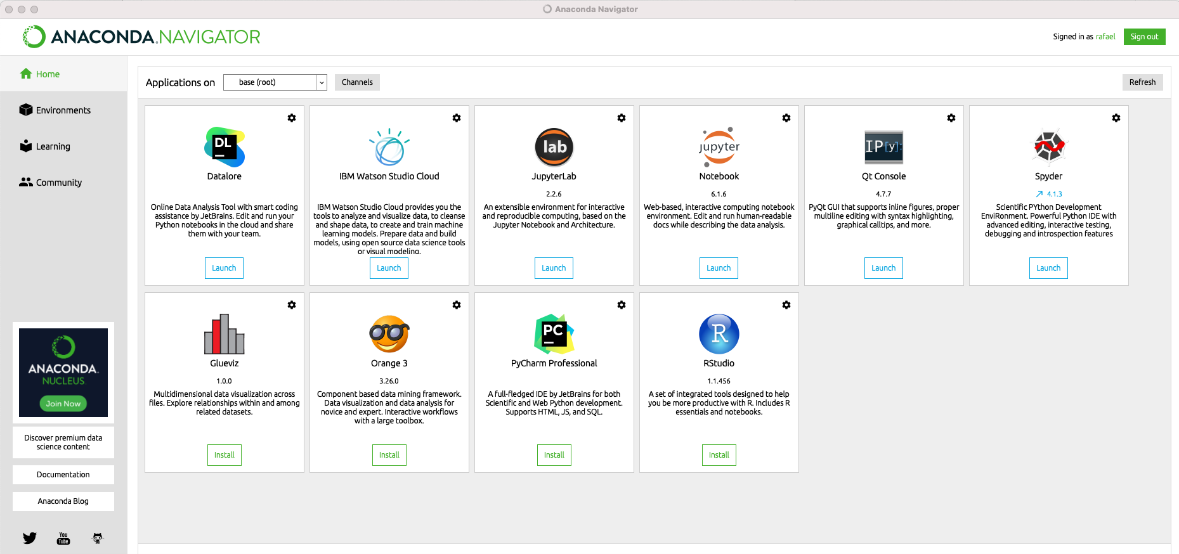Open Discover premium data science content
Image resolution: width=1179 pixels, height=554 pixels.
[63, 442]
